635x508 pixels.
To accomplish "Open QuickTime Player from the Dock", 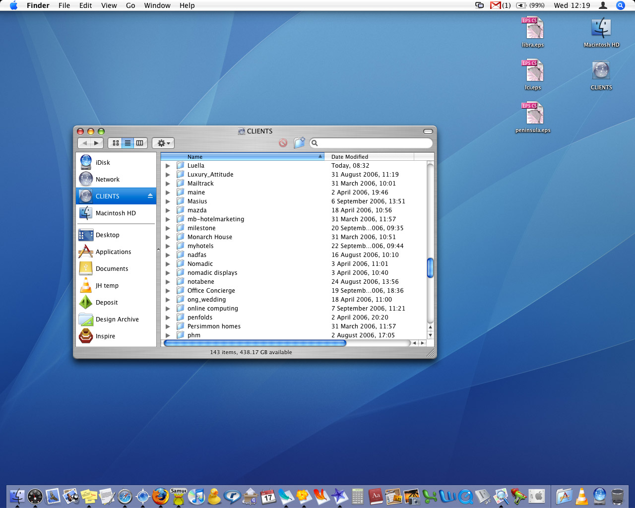I will click(x=465, y=496).
